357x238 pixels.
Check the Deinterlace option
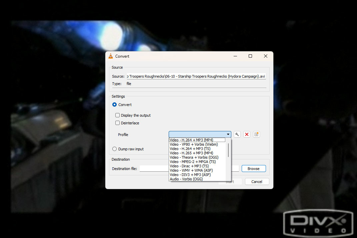click(117, 123)
